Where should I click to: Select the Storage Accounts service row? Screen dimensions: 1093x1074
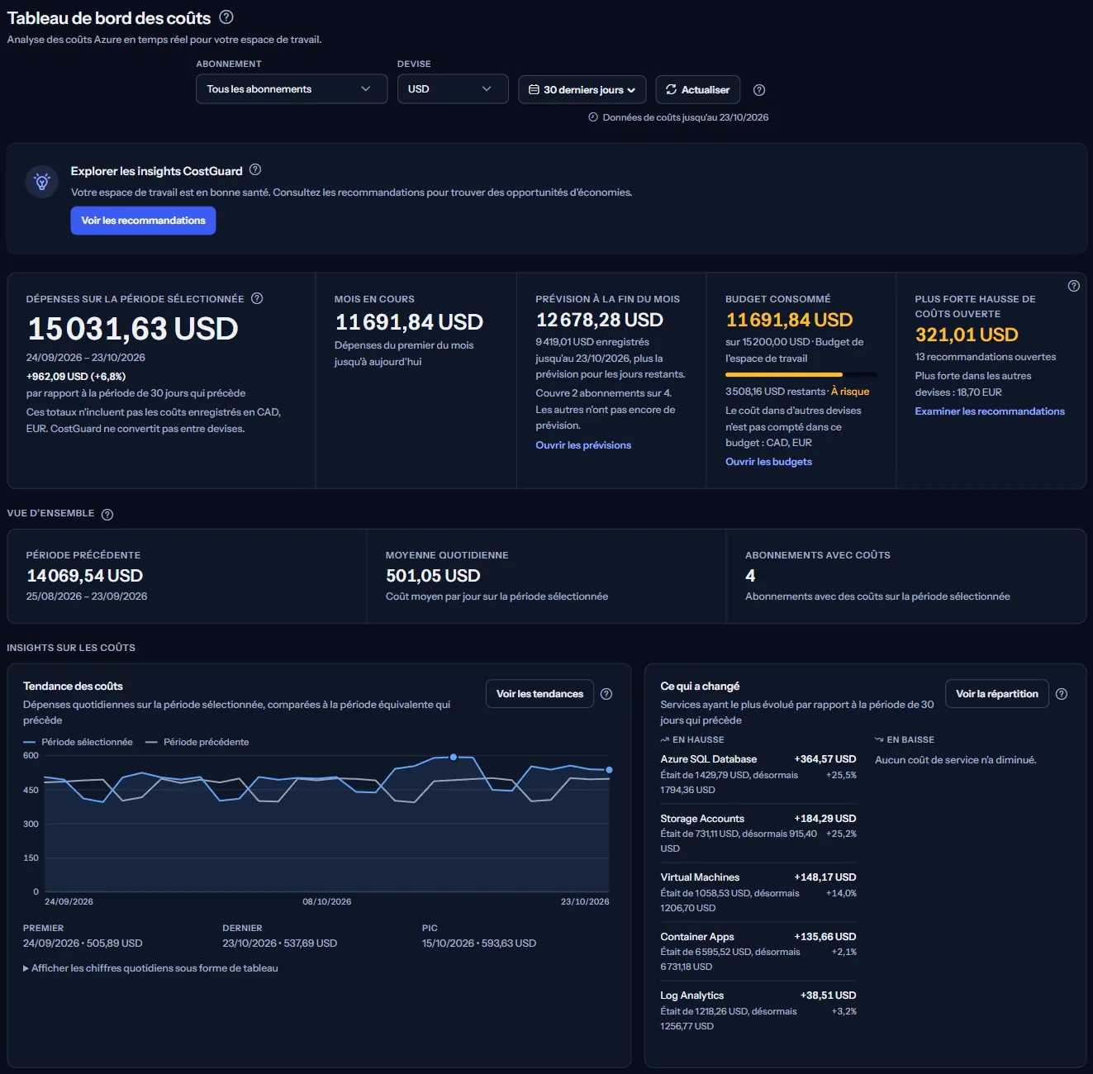pyautogui.click(x=758, y=834)
